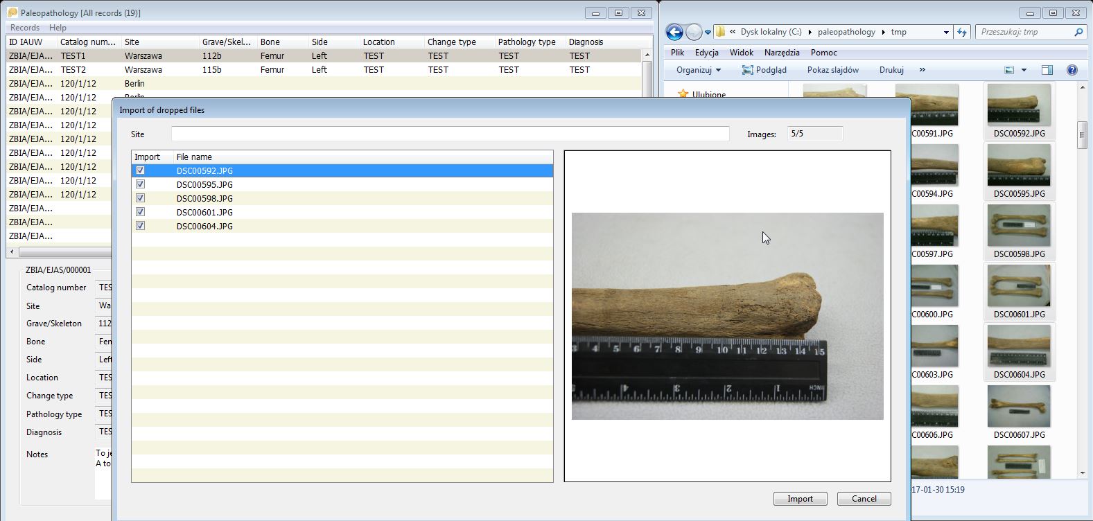Uncheck import checkbox for DSC00598.JPG

pyautogui.click(x=141, y=198)
